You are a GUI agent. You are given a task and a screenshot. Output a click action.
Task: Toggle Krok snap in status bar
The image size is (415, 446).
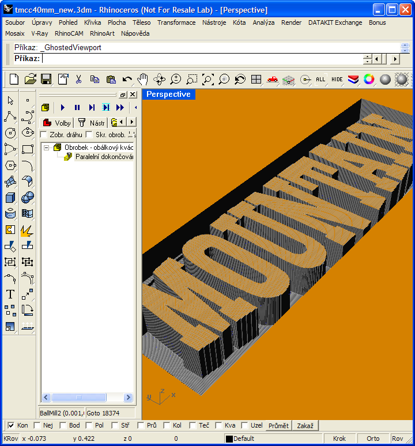coord(339,439)
